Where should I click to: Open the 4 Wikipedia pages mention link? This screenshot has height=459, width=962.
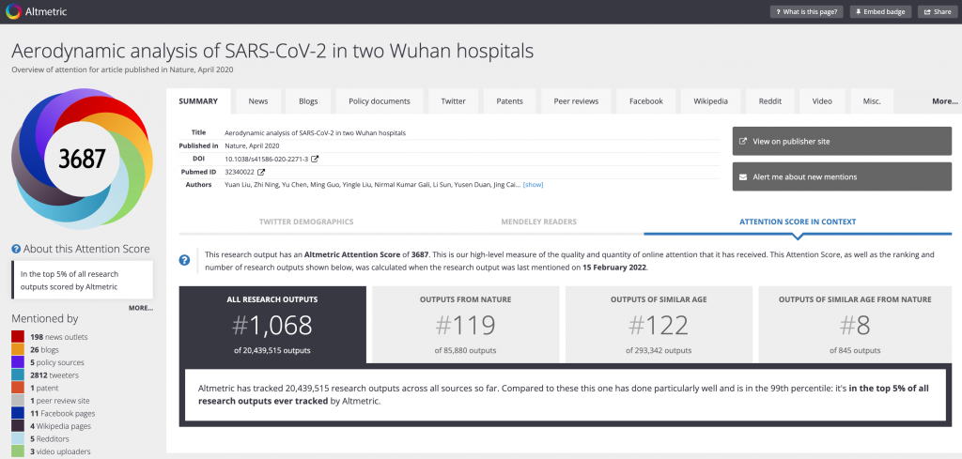(x=61, y=426)
